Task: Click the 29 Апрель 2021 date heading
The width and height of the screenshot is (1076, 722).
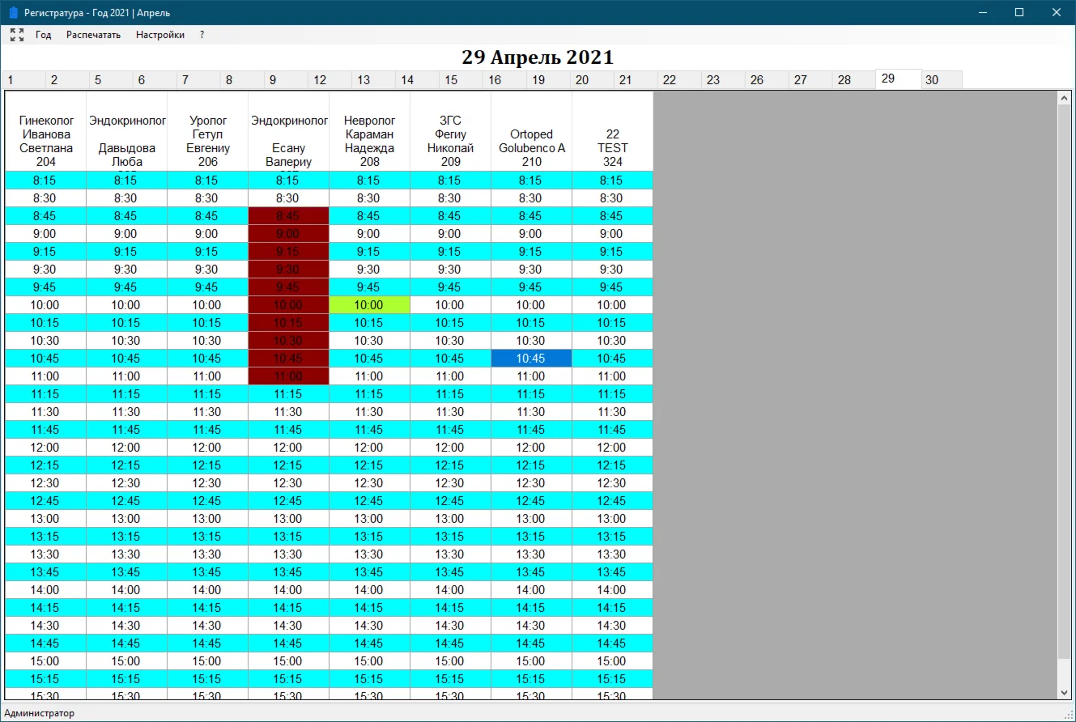Action: pyautogui.click(x=538, y=57)
